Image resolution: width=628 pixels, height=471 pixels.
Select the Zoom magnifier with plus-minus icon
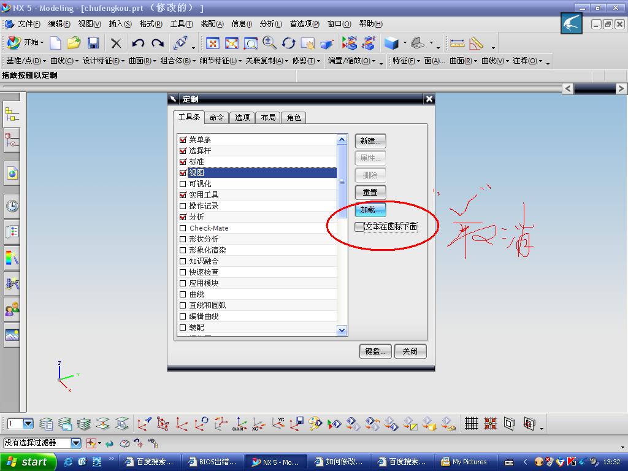(x=270, y=43)
